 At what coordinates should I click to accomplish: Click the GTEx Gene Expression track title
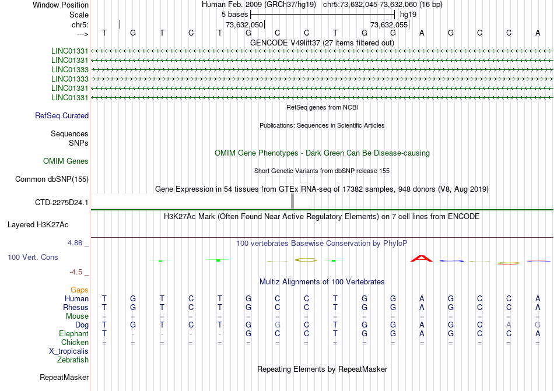click(x=322, y=189)
